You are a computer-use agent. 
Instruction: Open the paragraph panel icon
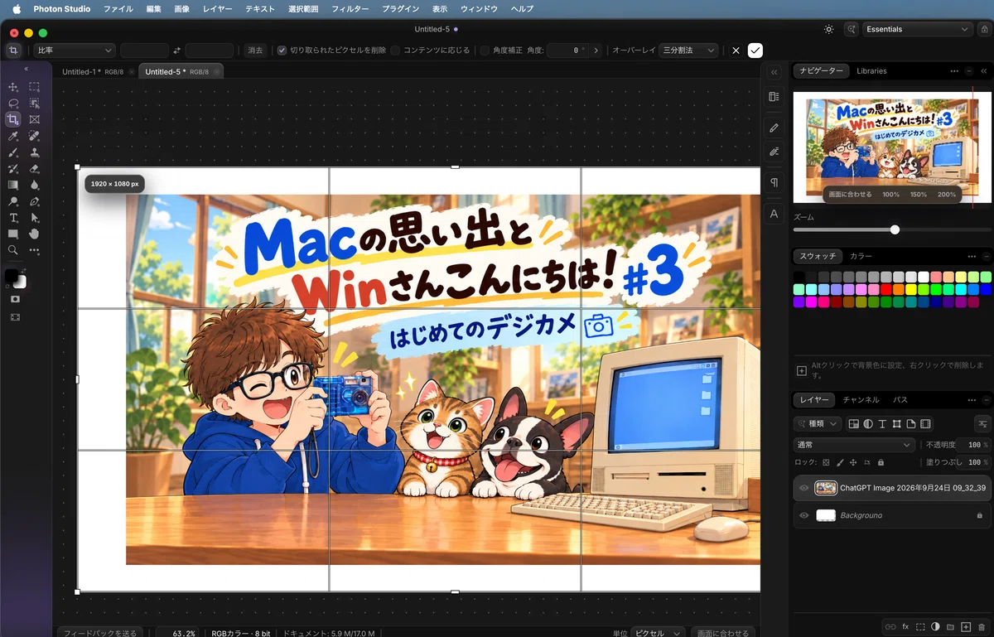click(x=774, y=182)
